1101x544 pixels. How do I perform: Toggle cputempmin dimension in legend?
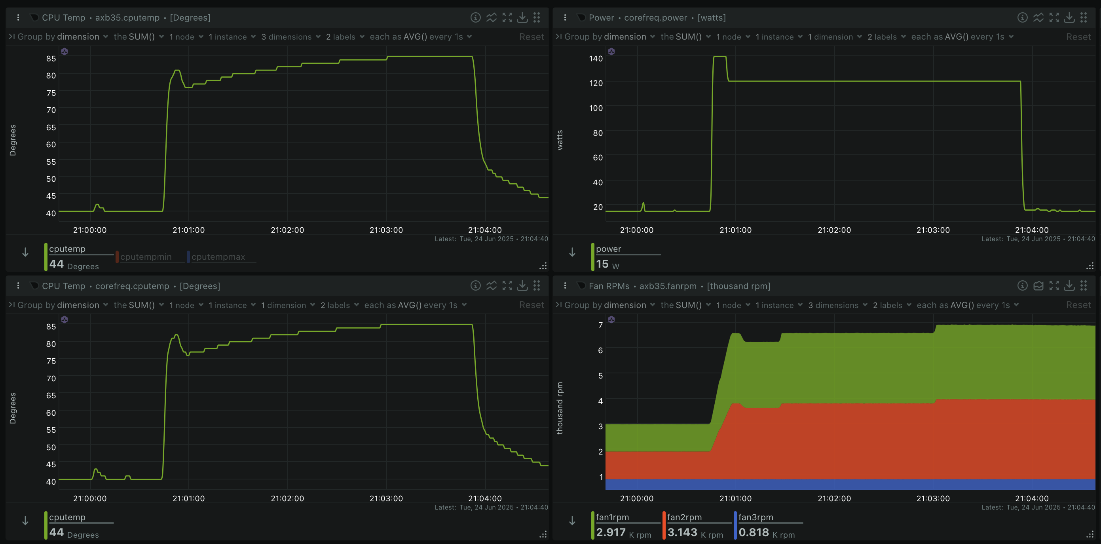point(146,257)
